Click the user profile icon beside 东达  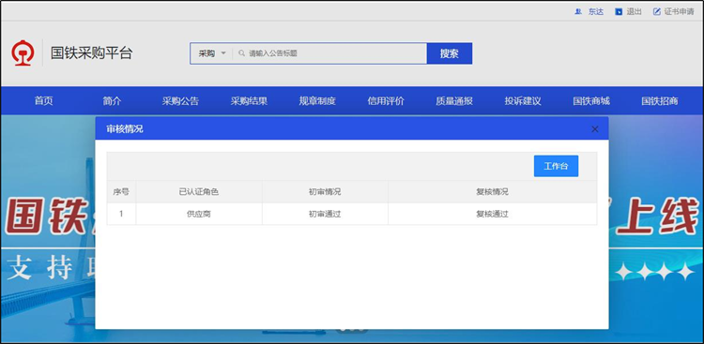click(578, 11)
